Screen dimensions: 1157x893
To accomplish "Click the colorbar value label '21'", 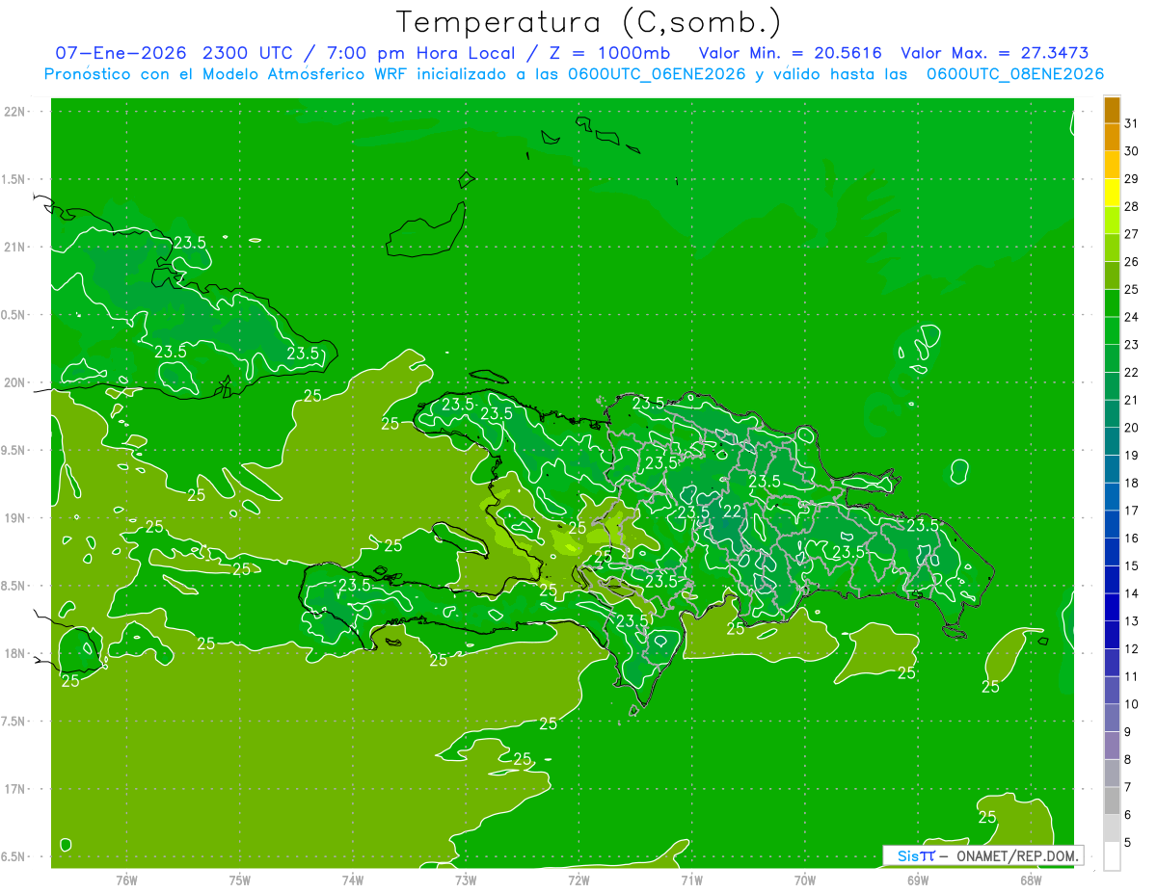I will [x=1132, y=400].
